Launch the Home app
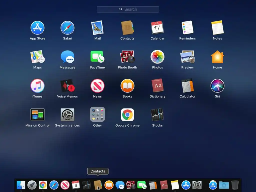Screen dimensions: 256x192 pos(217,57)
